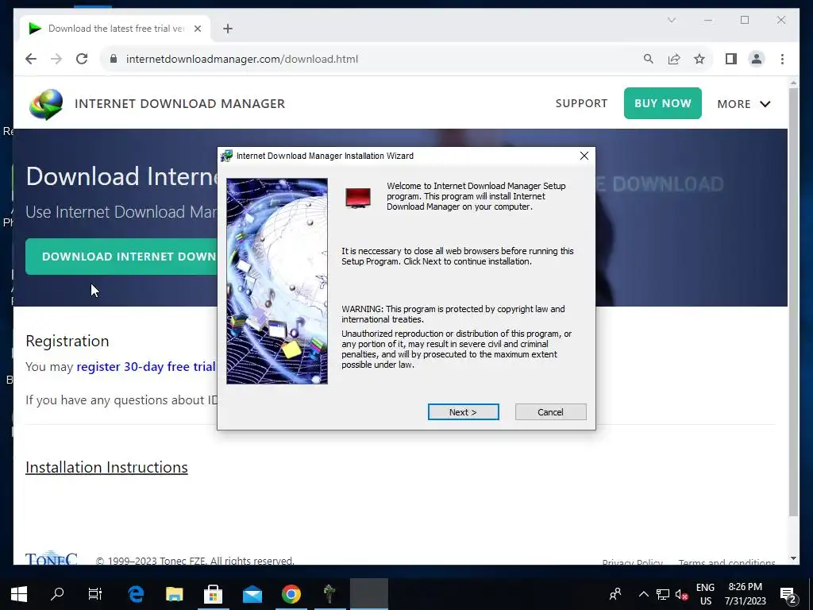The width and height of the screenshot is (813, 610).
Task: View site information lock icon
Action: 114,59
